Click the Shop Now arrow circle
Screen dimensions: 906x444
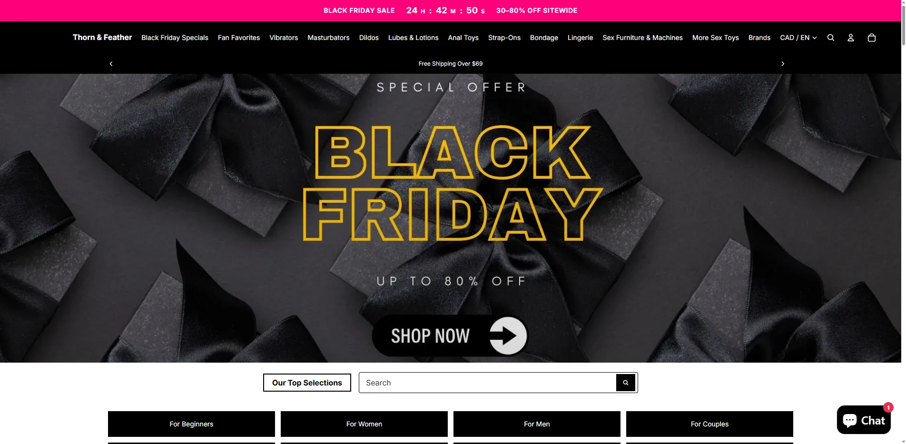point(508,335)
